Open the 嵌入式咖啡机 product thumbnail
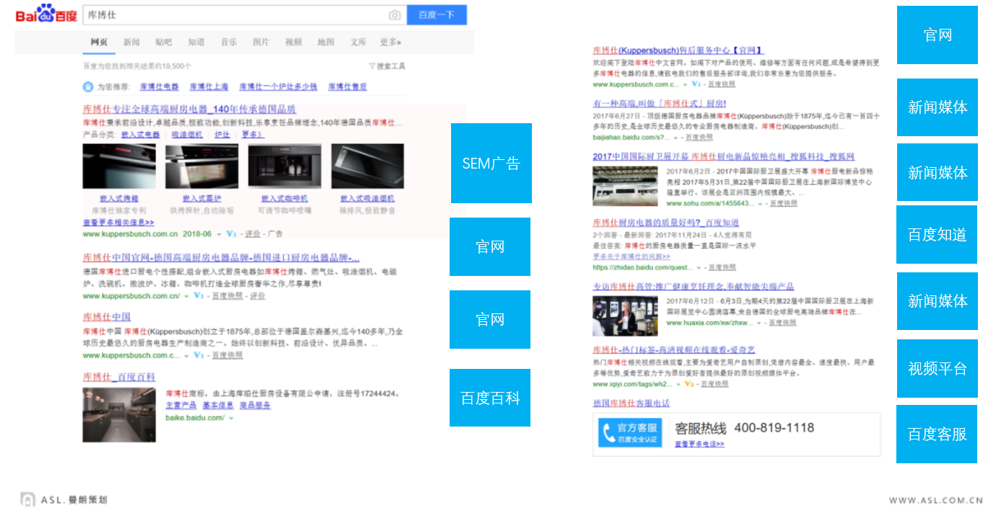 284,166
